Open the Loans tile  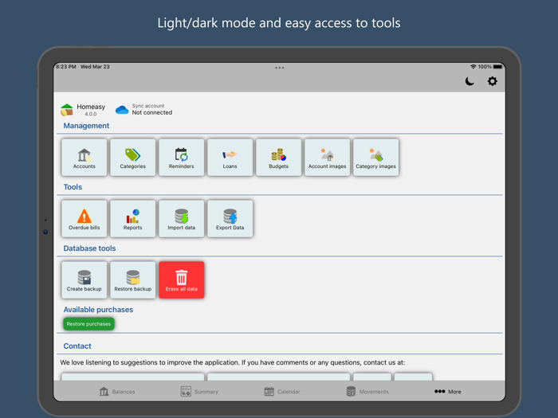(x=230, y=158)
